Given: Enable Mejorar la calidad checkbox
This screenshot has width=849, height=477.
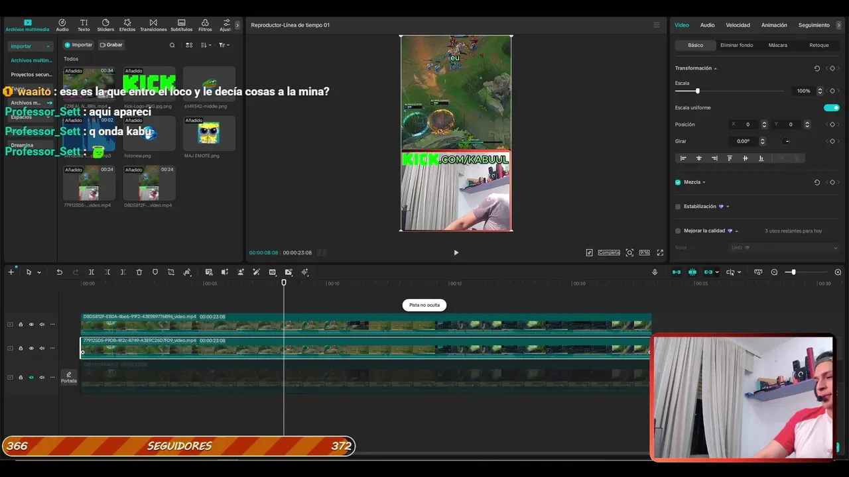Looking at the screenshot, I should pos(678,231).
